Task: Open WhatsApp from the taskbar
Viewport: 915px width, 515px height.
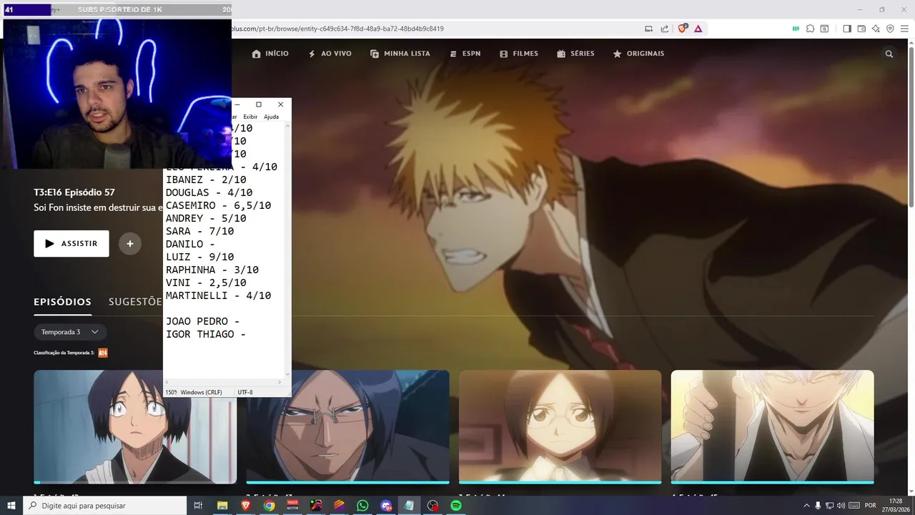Action: coord(362,506)
